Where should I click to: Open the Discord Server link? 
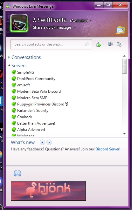108,149
